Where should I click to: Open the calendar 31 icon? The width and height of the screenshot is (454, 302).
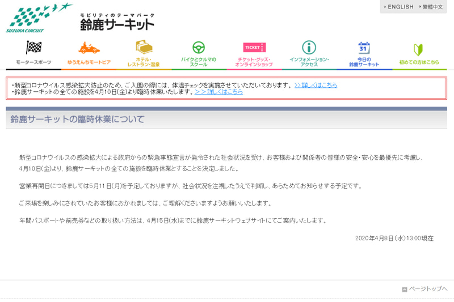pos(364,48)
